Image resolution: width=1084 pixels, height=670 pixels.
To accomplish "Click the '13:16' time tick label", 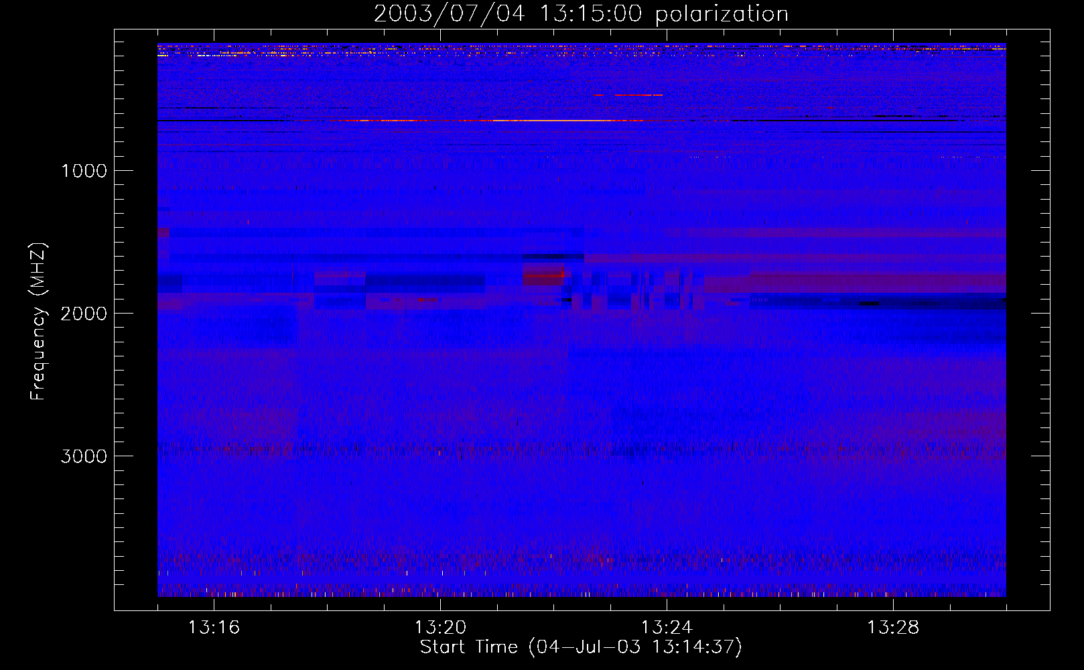I will pos(214,628).
